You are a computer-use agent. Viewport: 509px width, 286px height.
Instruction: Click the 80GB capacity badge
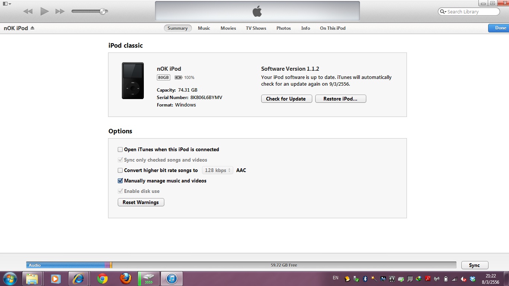[164, 77]
